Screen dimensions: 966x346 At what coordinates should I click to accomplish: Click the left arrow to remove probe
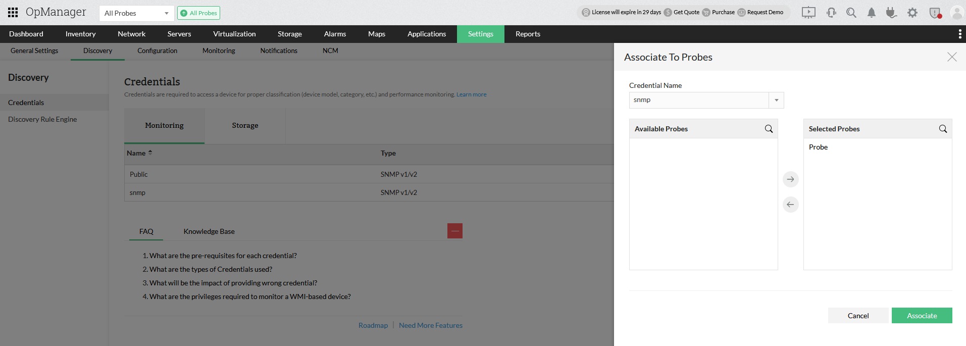point(790,205)
